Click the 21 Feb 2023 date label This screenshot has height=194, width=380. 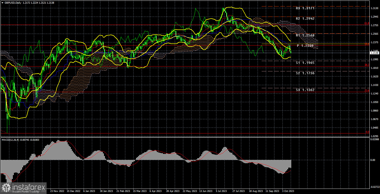tap(123, 191)
